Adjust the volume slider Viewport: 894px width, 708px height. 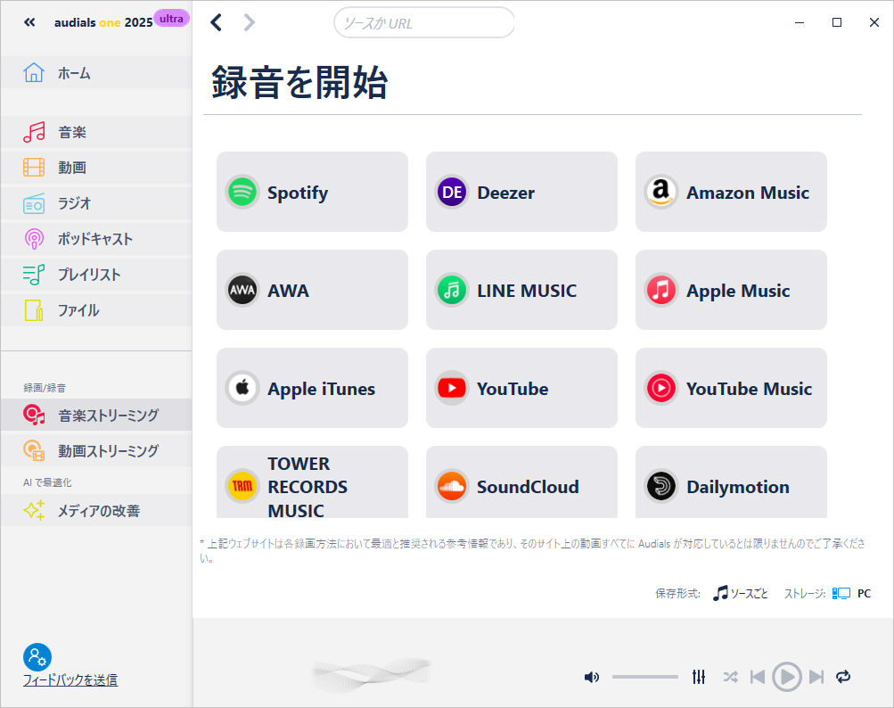[645, 677]
